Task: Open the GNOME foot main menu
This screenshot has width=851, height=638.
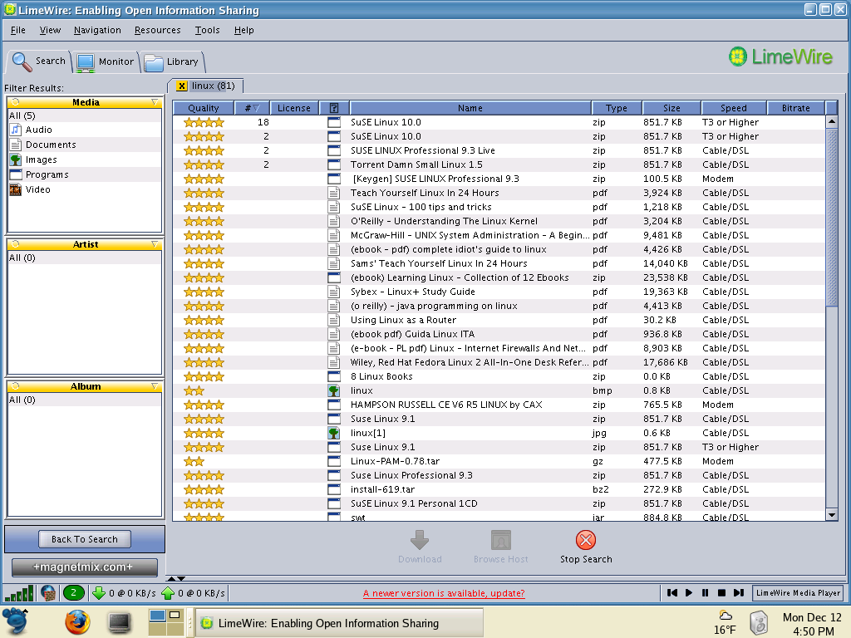Action: coord(16,621)
